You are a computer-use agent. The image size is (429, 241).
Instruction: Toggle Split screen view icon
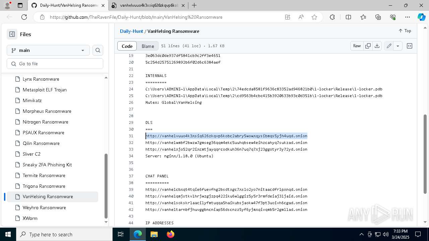(348, 17)
